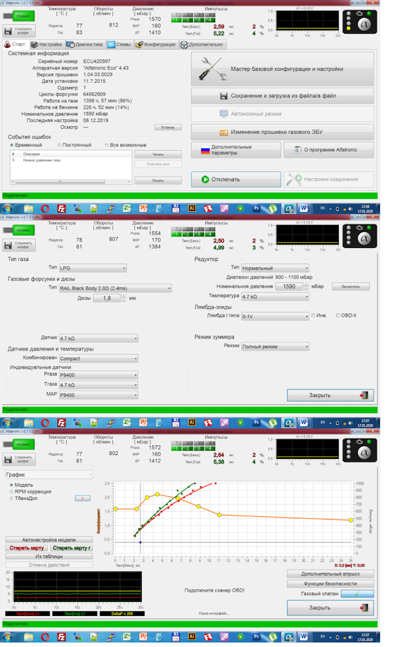Click the green play icon on Отключать
394x647 pixels.
coord(205,179)
